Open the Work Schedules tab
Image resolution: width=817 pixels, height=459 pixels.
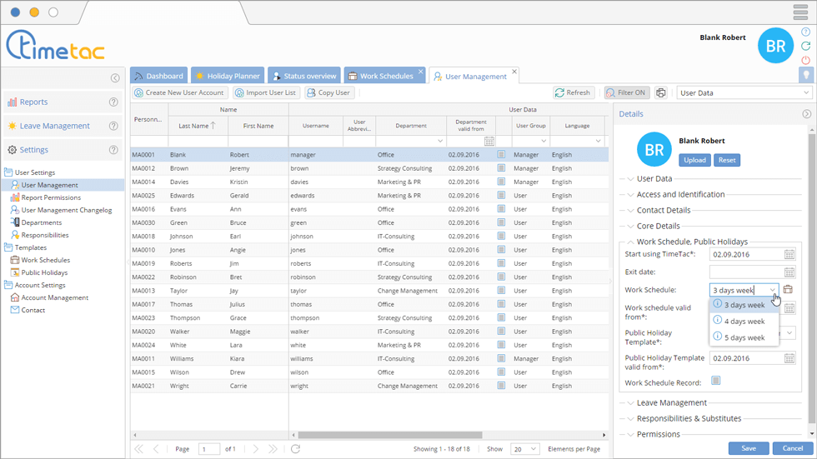point(384,76)
